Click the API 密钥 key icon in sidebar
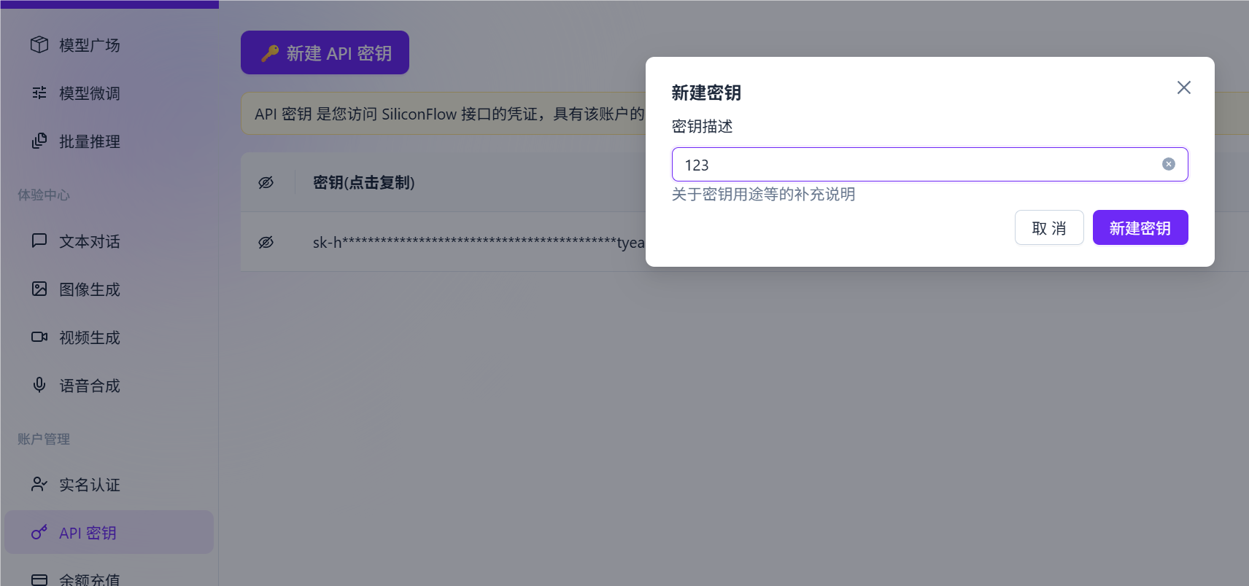 click(39, 532)
